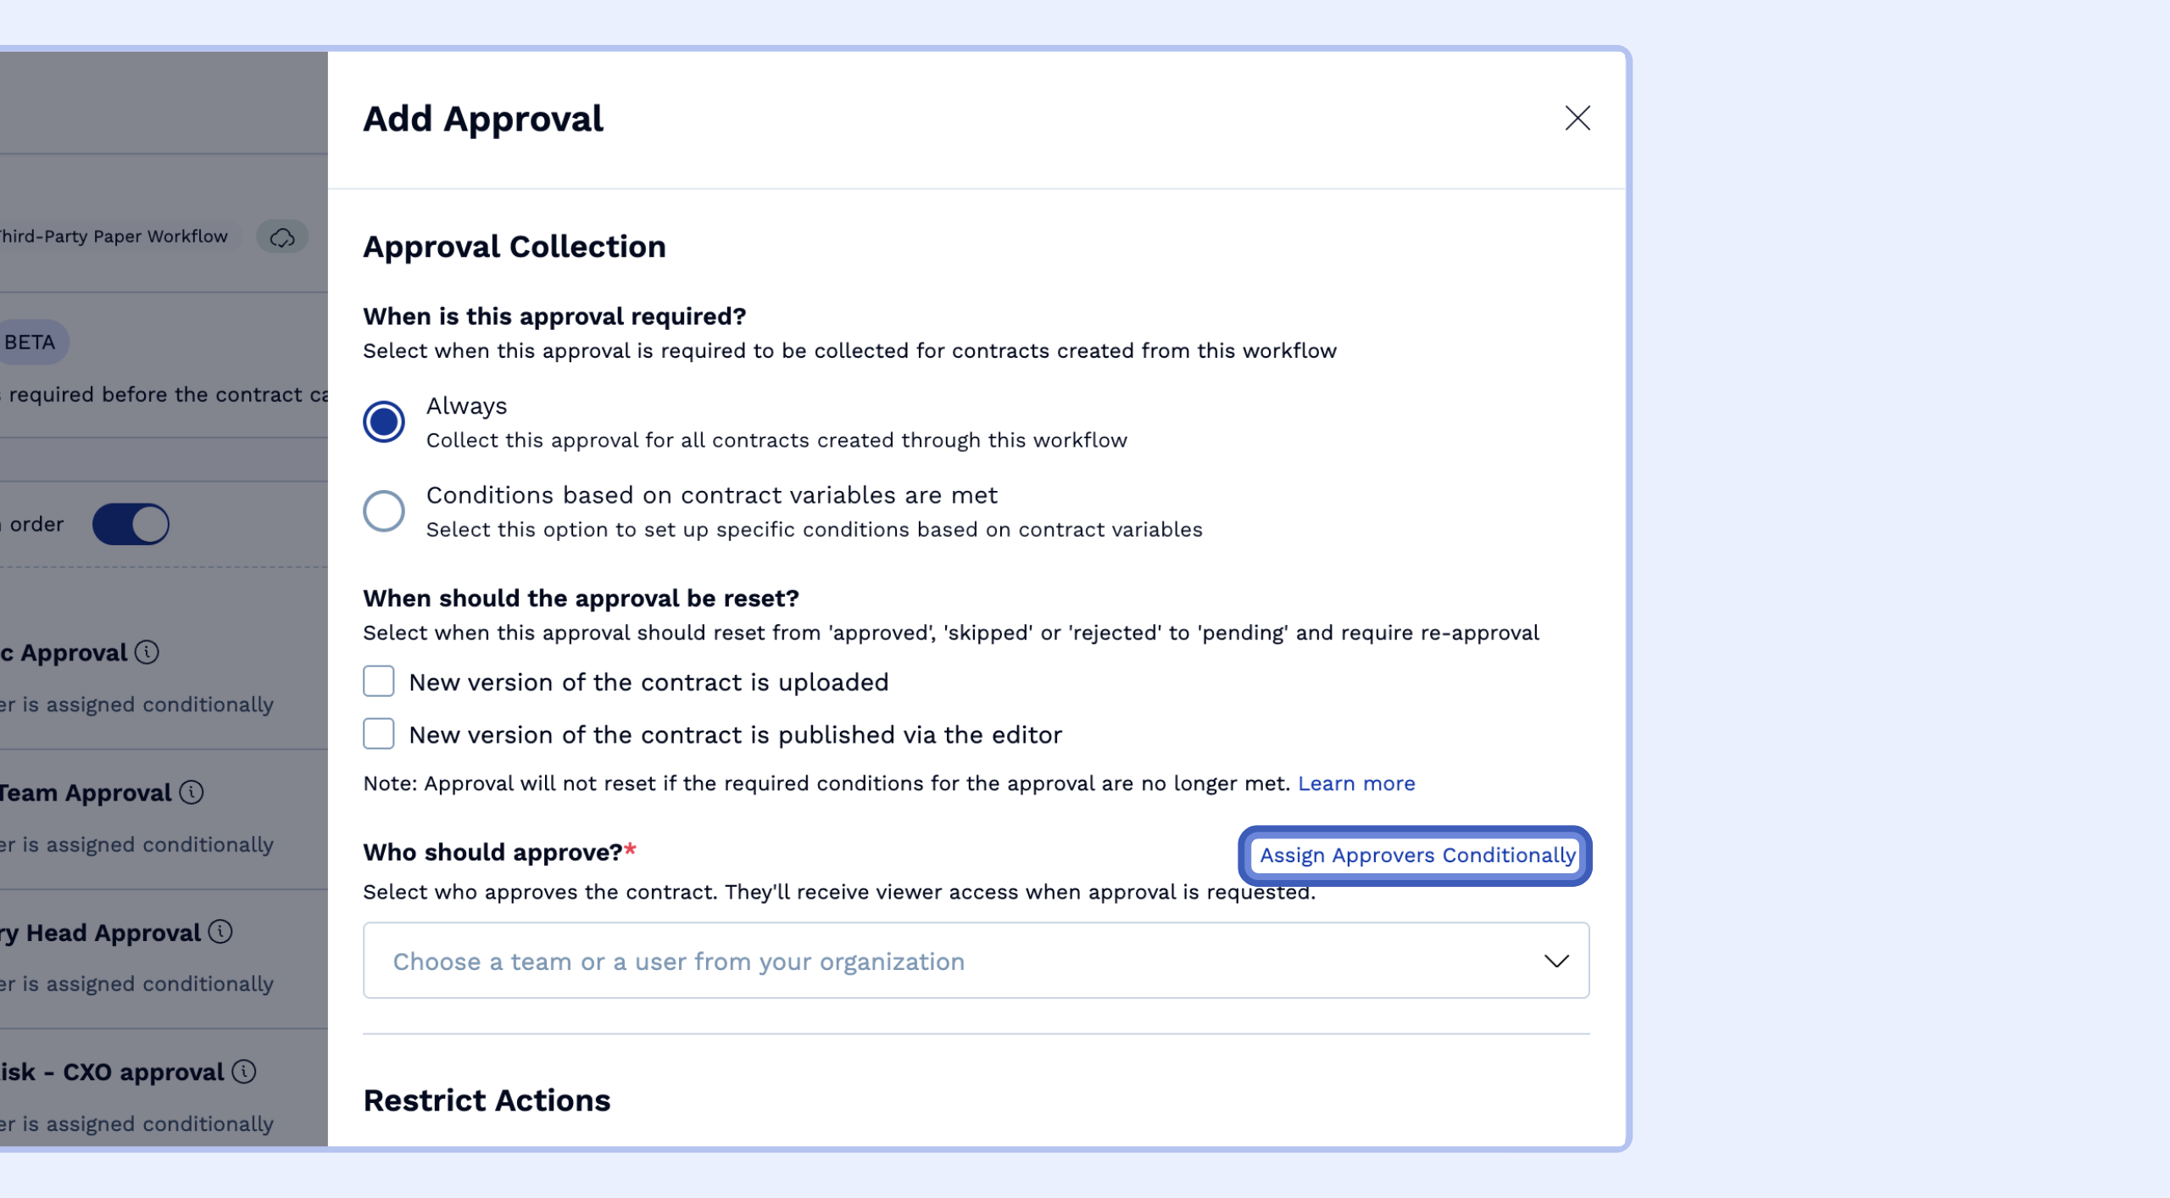Check 'New version of the contract is uploaded'
Image resolution: width=2170 pixels, height=1198 pixels.
pos(378,681)
